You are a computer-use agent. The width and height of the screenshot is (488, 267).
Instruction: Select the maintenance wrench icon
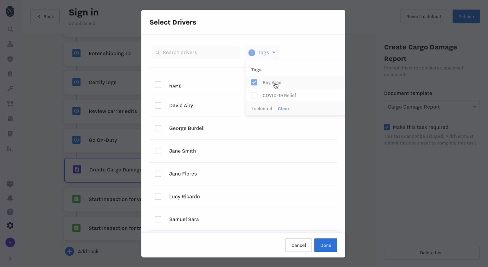[x=10, y=89]
